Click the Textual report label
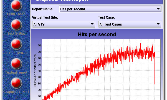The image size is (167, 100). 16,72
